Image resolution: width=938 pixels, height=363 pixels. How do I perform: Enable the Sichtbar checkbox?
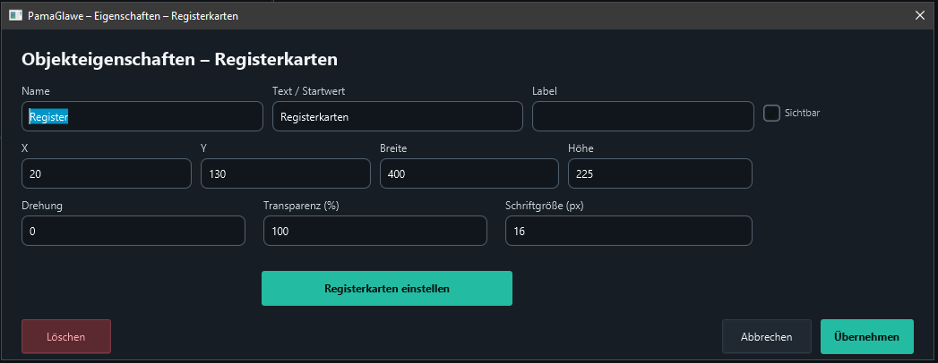771,113
